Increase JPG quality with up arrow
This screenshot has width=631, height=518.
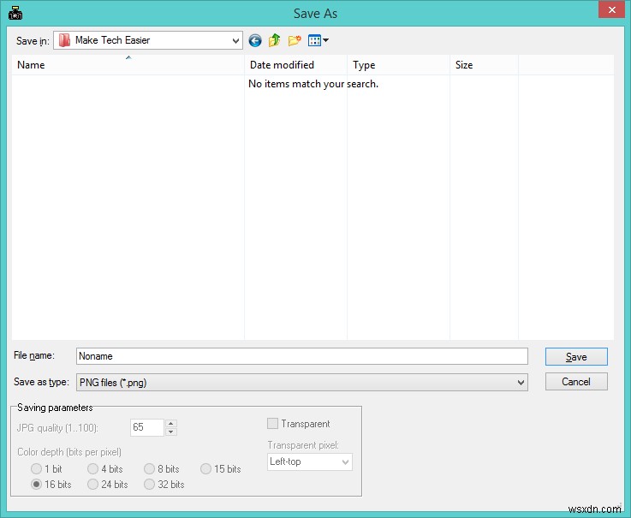pos(171,423)
